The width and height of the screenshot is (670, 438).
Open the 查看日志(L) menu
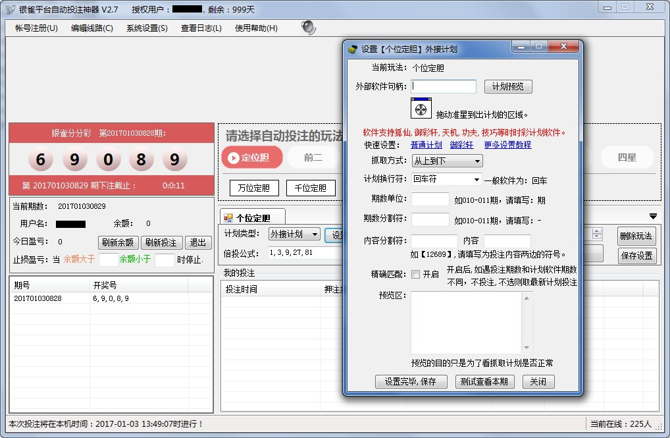click(201, 28)
